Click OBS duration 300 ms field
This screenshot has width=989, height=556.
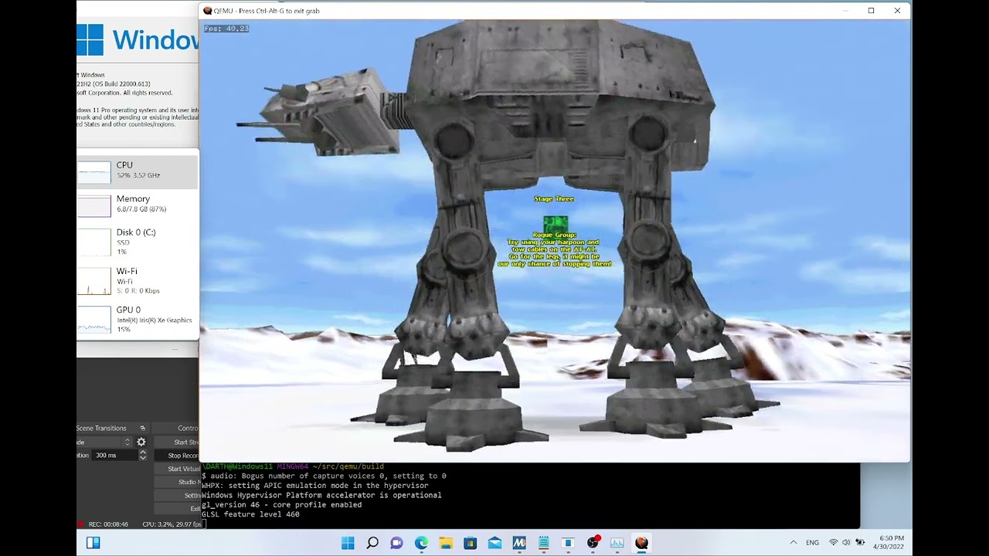[x=114, y=456]
